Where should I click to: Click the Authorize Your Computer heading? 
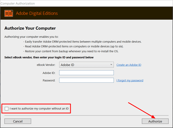point(30,28)
